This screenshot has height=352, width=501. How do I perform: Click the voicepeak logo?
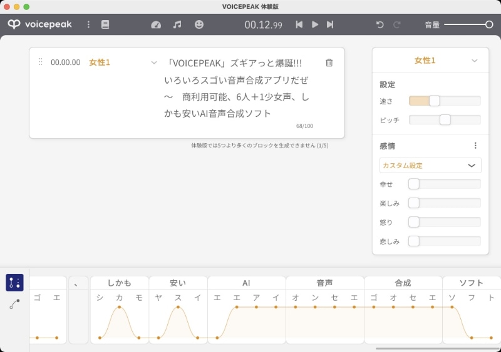tap(40, 24)
